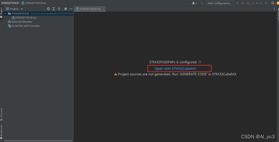Click the 'Project sources are not generated' warning text
The height and width of the screenshot is (142, 279).
click(177, 74)
